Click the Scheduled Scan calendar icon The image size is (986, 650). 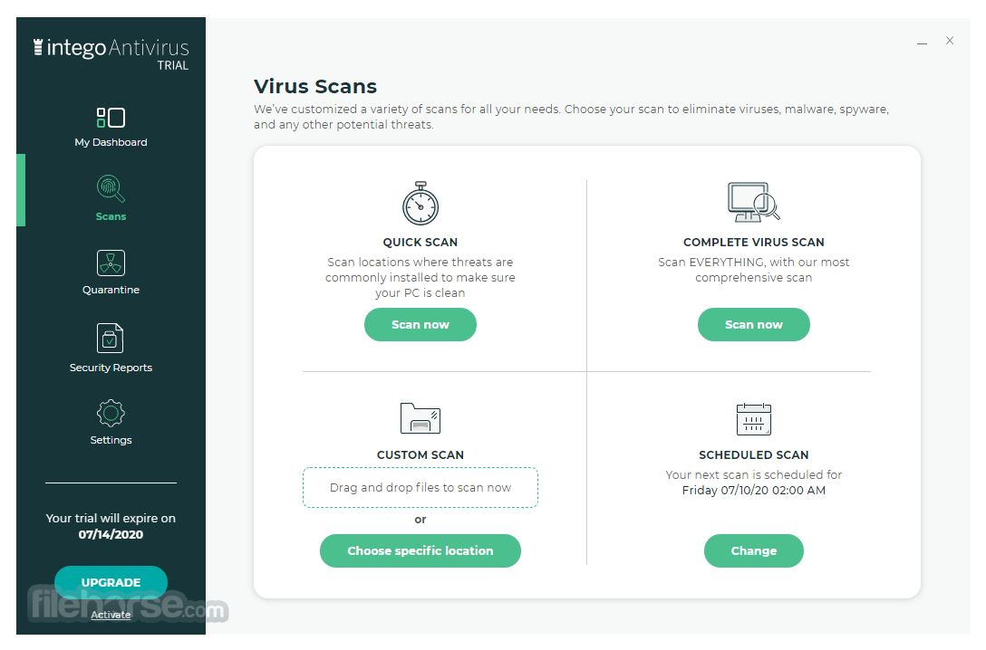(753, 419)
